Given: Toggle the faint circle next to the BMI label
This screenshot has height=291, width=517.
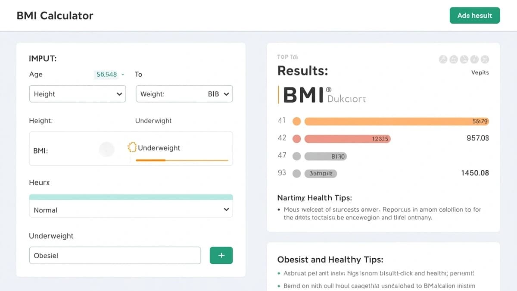Looking at the screenshot, I should (x=106, y=149).
